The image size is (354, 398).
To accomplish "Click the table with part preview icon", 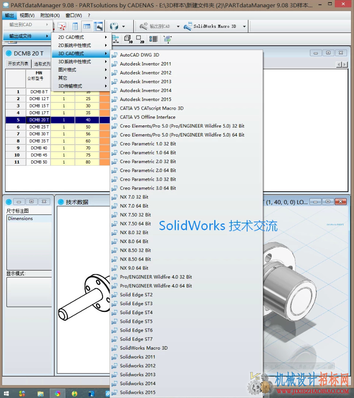I will coord(98,26).
